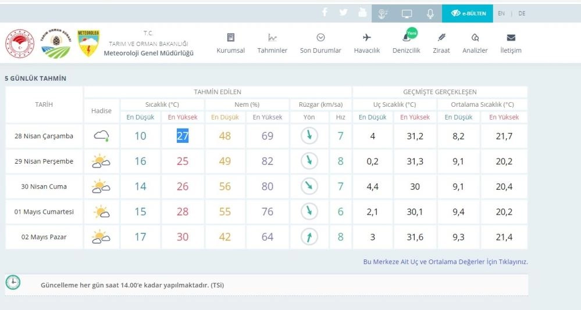The image size is (581, 310).
Task: Expand the Son Durumlar menu
Action: (320, 43)
